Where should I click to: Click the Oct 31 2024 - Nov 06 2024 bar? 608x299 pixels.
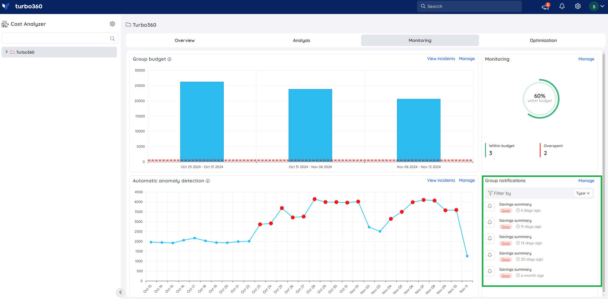[x=310, y=126]
